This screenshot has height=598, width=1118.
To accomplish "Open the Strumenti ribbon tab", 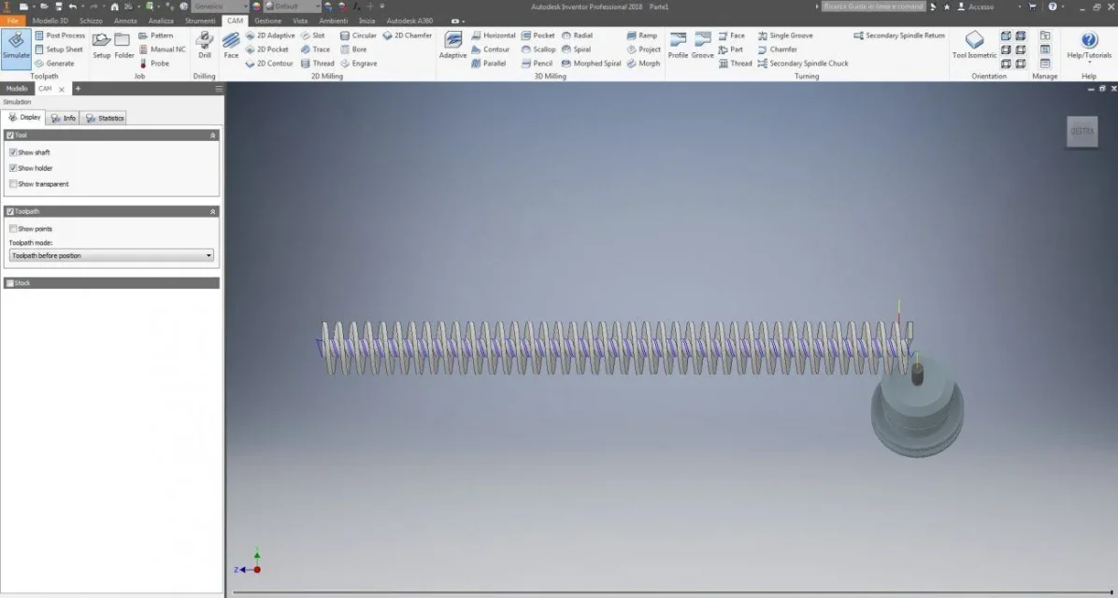I will pyautogui.click(x=200, y=21).
